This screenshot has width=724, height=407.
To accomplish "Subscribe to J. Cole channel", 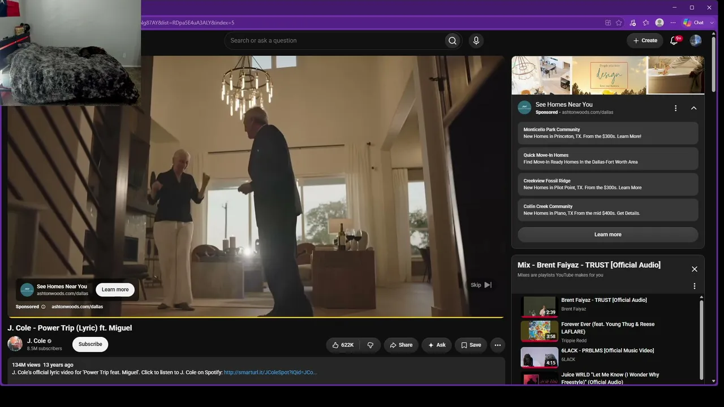I will (90, 344).
